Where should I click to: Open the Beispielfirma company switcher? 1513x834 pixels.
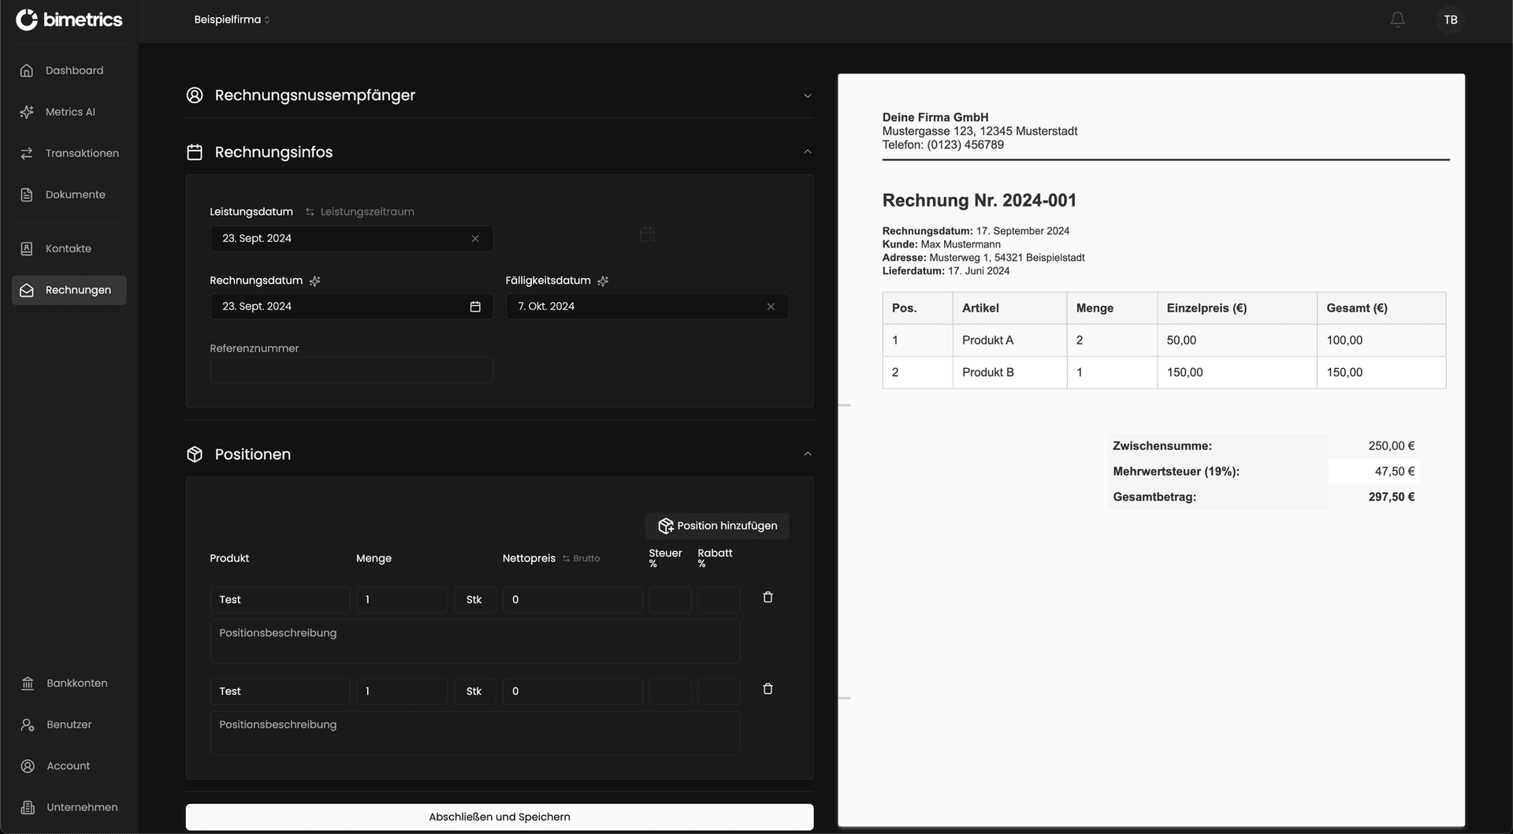[231, 19]
